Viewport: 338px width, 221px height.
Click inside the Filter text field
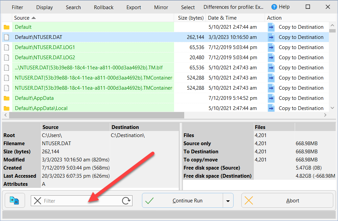(x=81, y=201)
